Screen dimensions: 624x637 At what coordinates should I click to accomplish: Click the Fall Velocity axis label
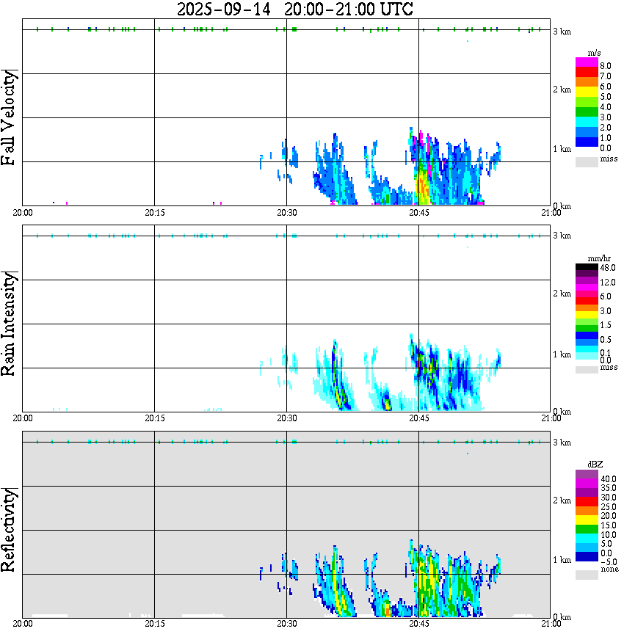pos(8,117)
